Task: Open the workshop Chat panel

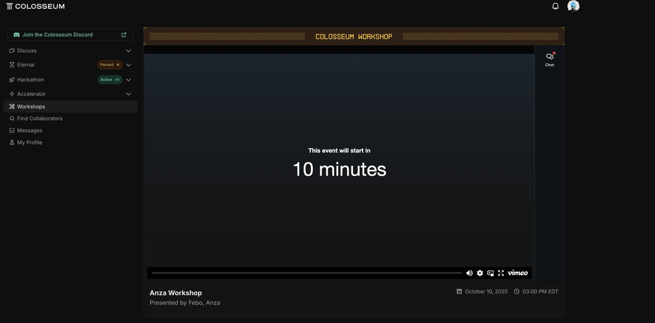Action: pos(550,59)
